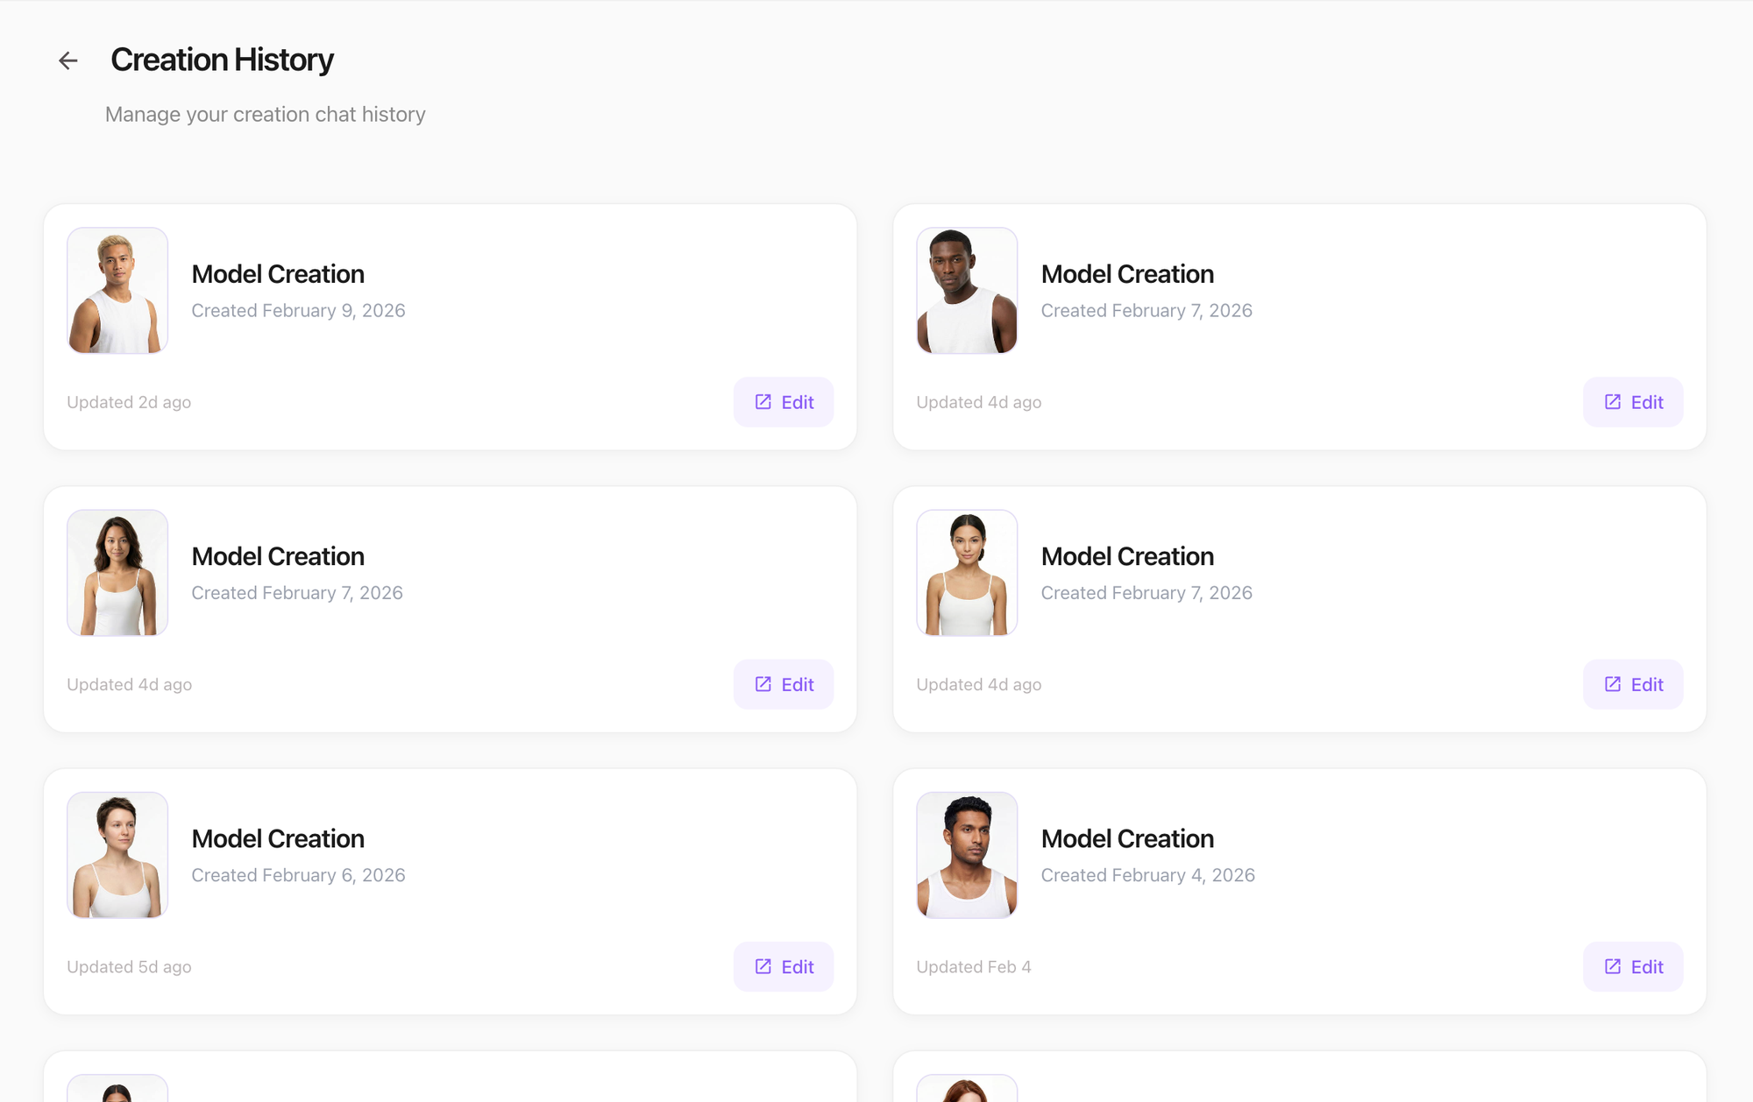The width and height of the screenshot is (1753, 1102).
Task: Open the blonde male model thumbnail
Action: tap(117, 291)
